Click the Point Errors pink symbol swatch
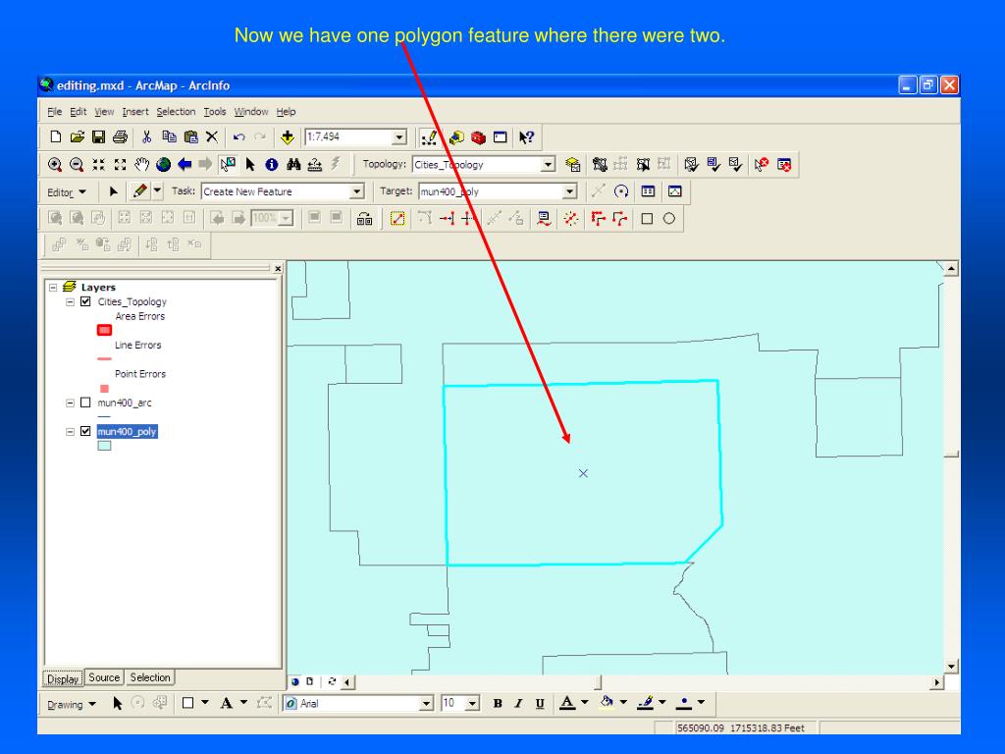This screenshot has height=754, width=1005. (x=104, y=389)
